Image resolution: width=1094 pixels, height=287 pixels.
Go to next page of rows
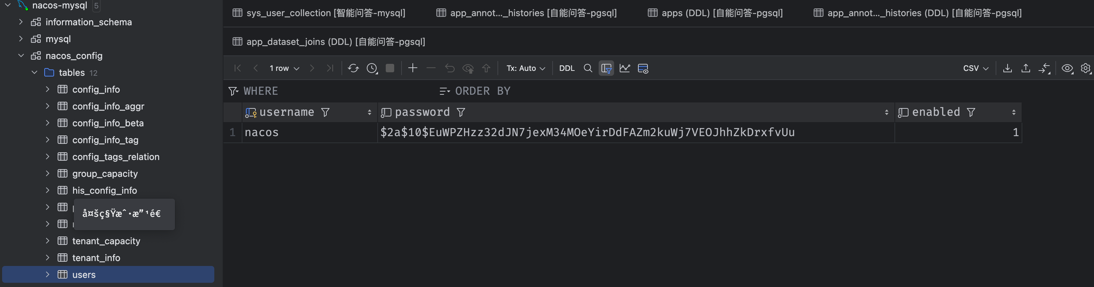coord(312,68)
